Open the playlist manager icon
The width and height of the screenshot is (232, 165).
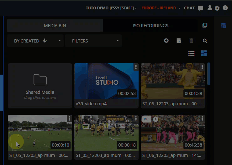179,41
